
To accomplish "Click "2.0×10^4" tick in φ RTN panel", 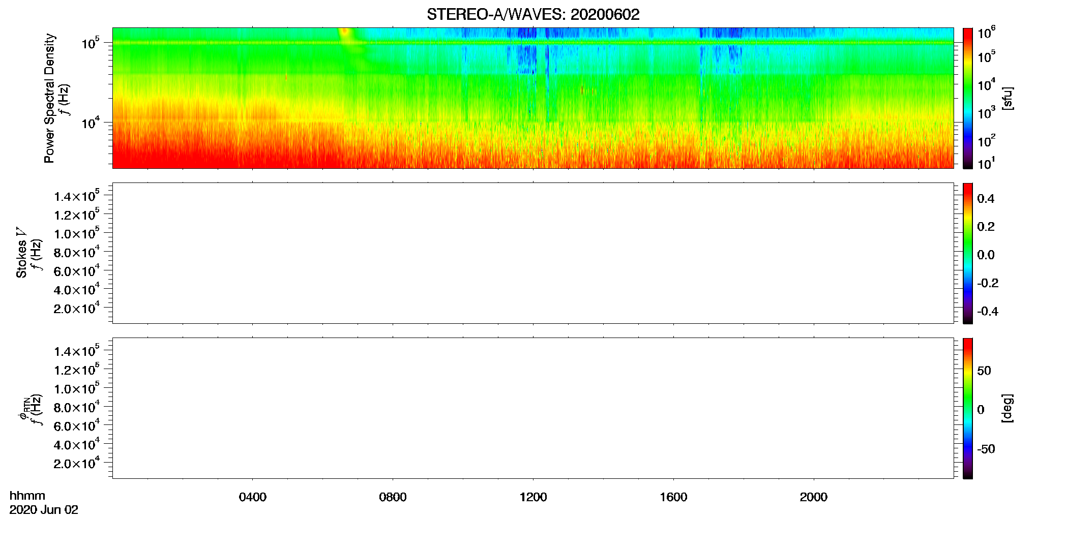I will coord(77,463).
